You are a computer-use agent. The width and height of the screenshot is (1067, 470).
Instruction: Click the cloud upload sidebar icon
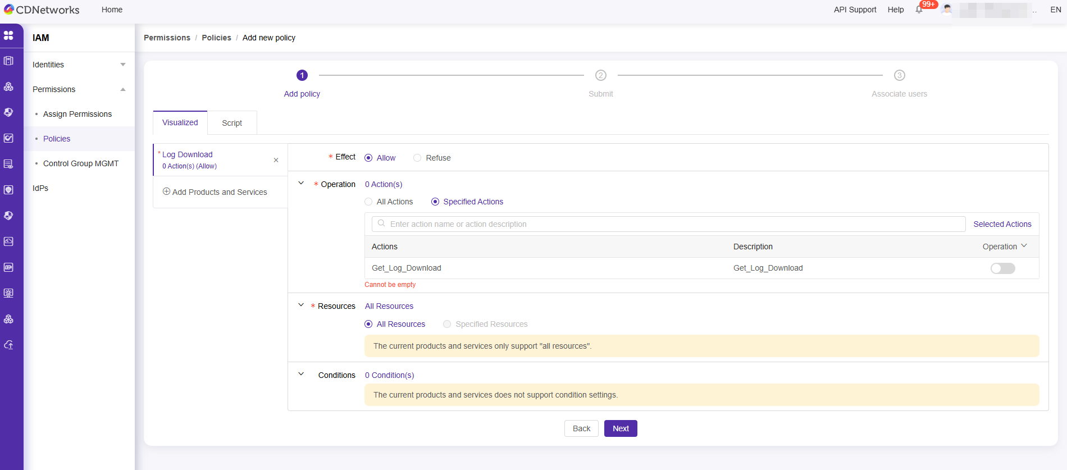pyautogui.click(x=8, y=345)
